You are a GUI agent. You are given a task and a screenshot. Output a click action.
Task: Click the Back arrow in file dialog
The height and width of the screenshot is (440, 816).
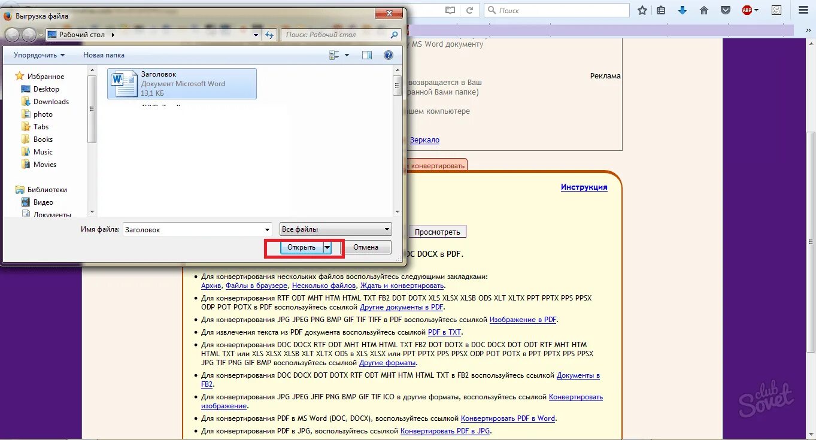(x=12, y=35)
